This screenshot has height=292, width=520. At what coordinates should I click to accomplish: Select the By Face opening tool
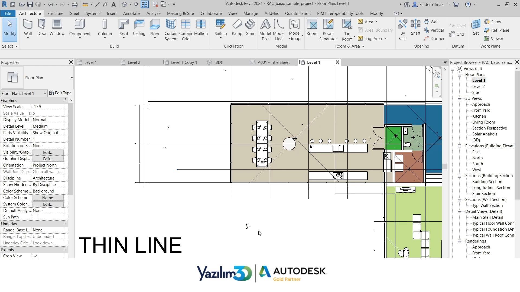tap(402, 30)
